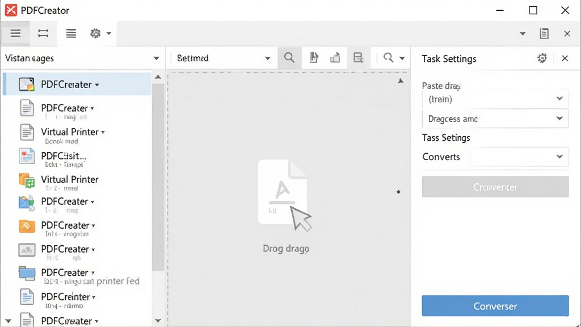Select the Virtual Printer row with Dcook subtitle
The height and width of the screenshot is (327, 581).
pyautogui.click(x=77, y=135)
